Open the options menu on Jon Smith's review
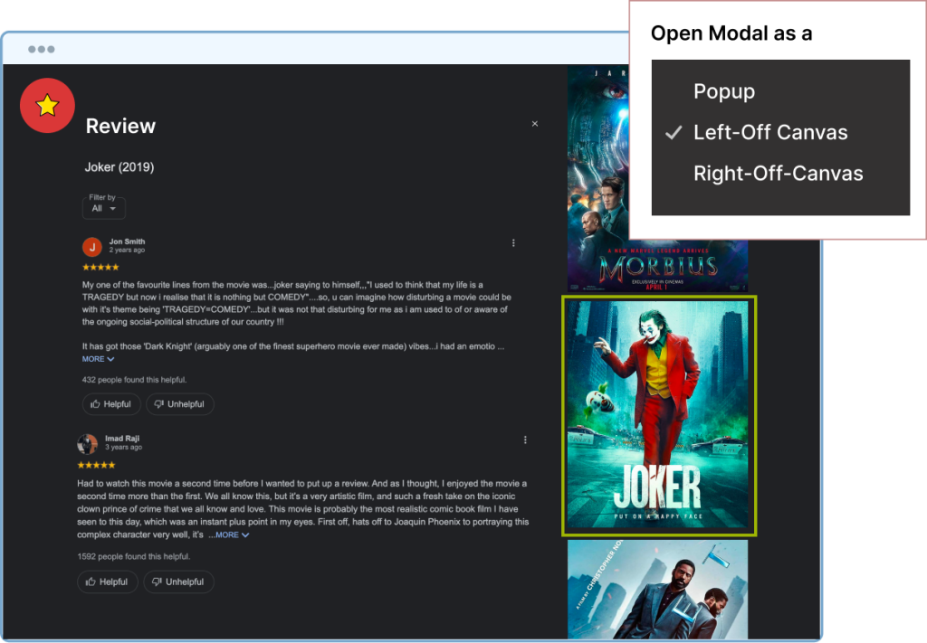 coord(513,242)
